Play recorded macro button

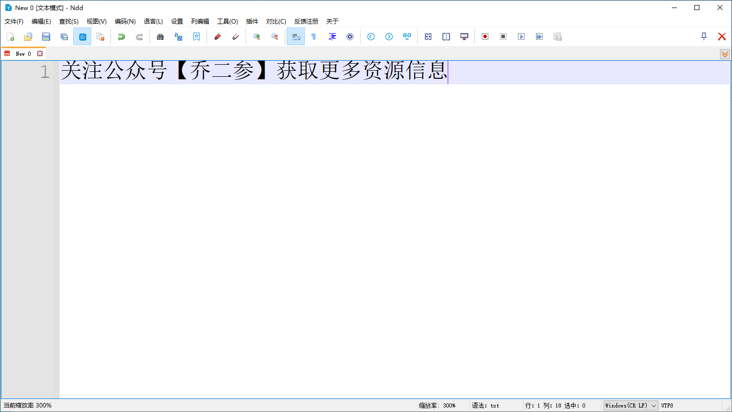coord(521,37)
